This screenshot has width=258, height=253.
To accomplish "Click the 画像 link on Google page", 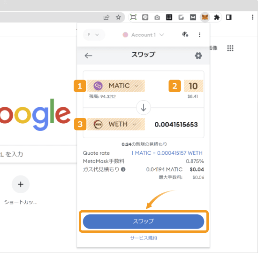I will (213, 48).
